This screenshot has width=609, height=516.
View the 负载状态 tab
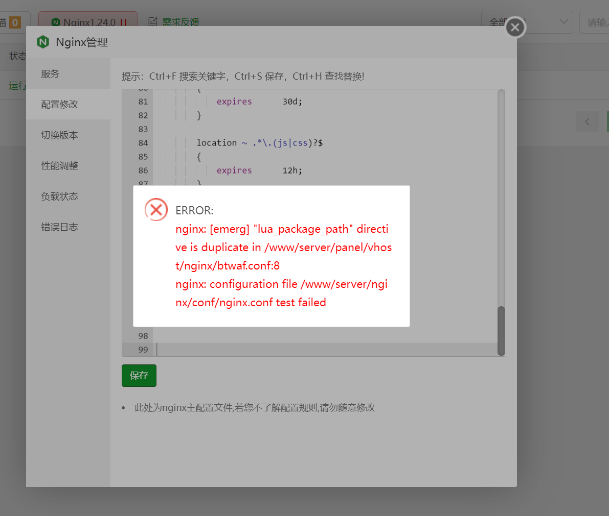[x=69, y=196]
